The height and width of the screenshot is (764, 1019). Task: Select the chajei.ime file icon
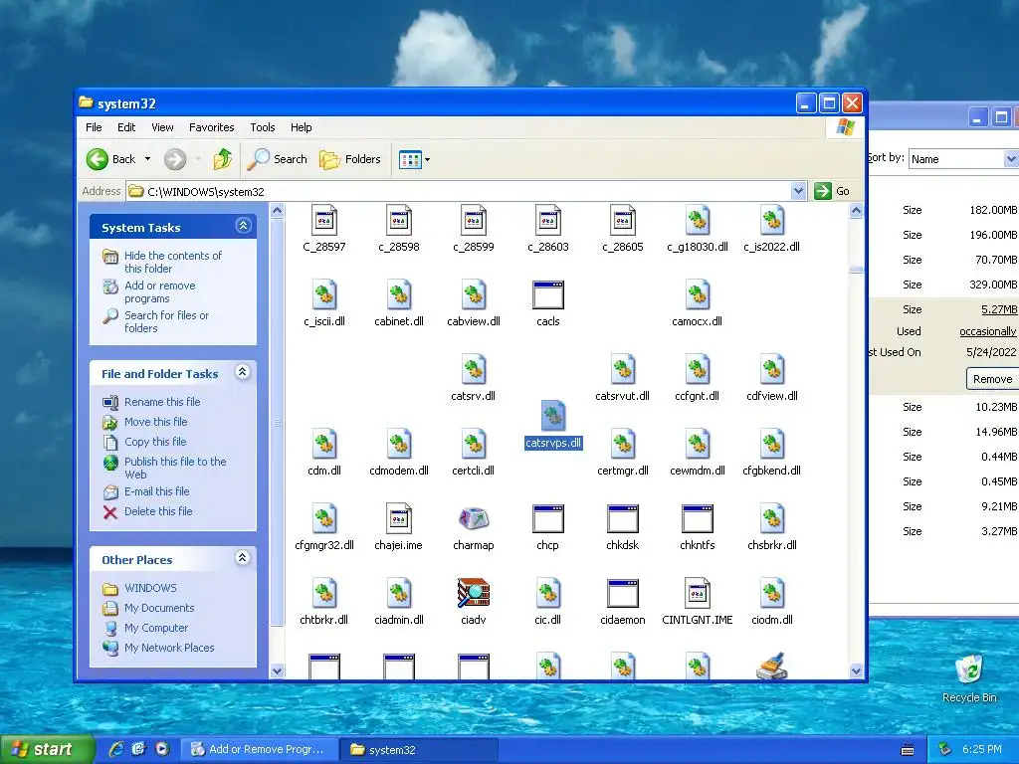tap(398, 518)
